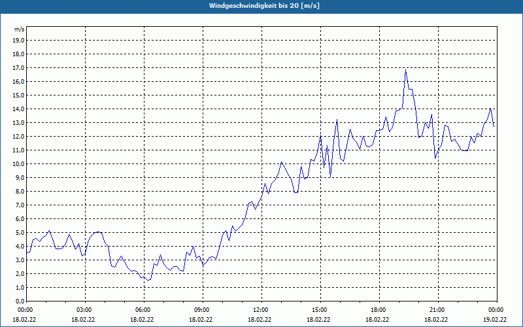Click the x-axis time label '06:00'
Screen dimensions: 523x327
tap(144, 310)
